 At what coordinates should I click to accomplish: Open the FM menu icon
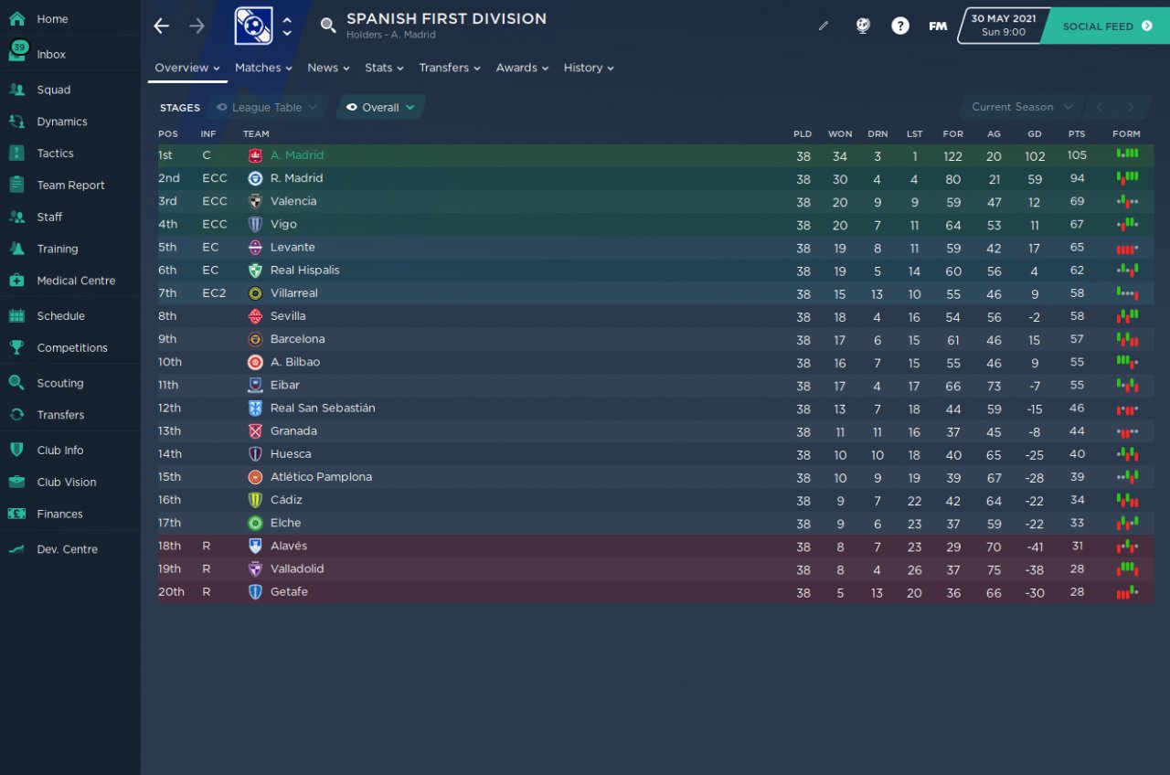pos(938,27)
